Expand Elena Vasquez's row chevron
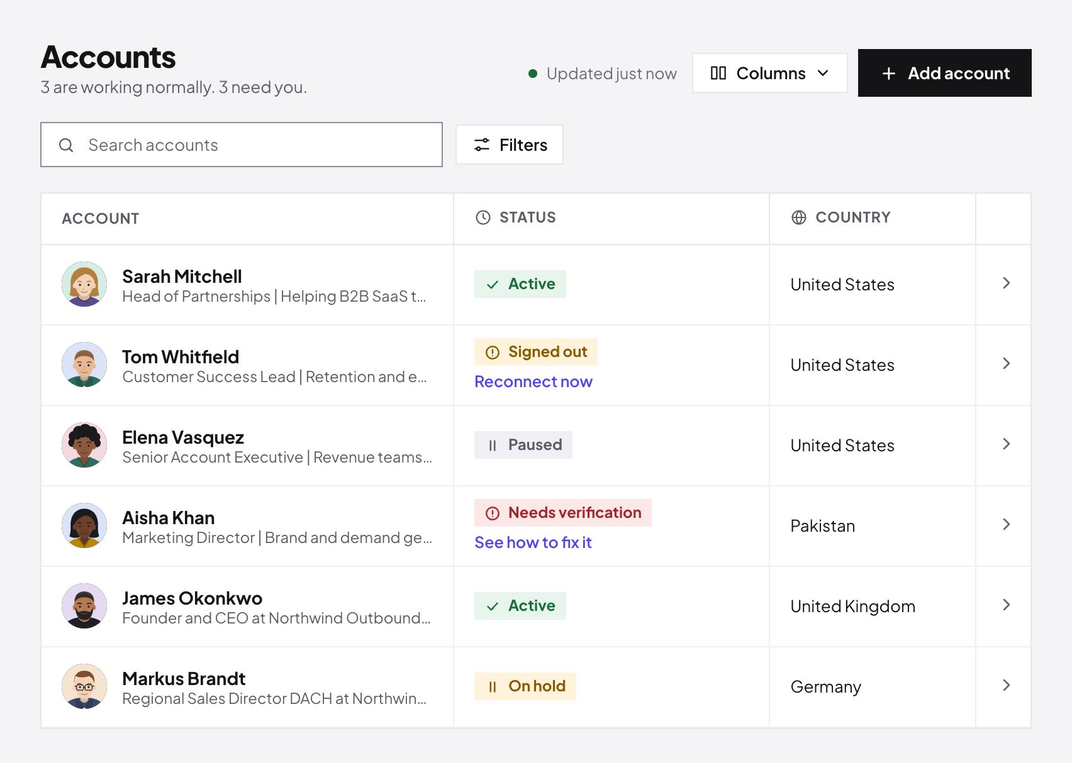Viewport: 1072px width, 763px height. [1006, 444]
